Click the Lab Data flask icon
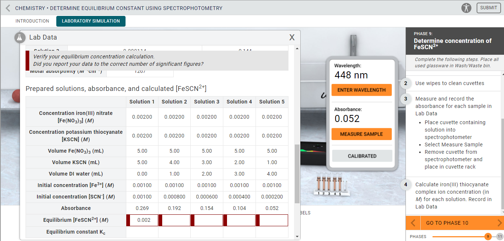The height and width of the screenshot is (241, 504). [20, 37]
